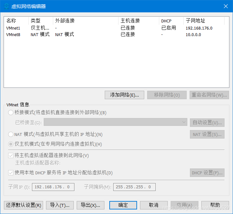Click the 子网地址 column header
Screen dimensions: 233x214
click(x=204, y=21)
